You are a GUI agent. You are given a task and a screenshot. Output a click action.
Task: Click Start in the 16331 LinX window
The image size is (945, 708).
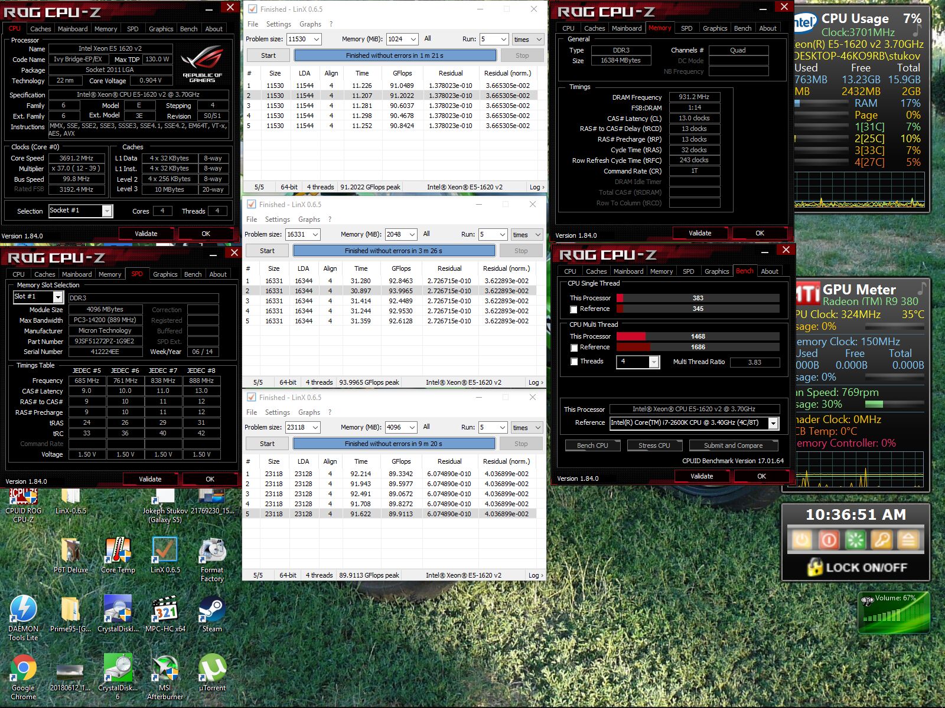(267, 251)
